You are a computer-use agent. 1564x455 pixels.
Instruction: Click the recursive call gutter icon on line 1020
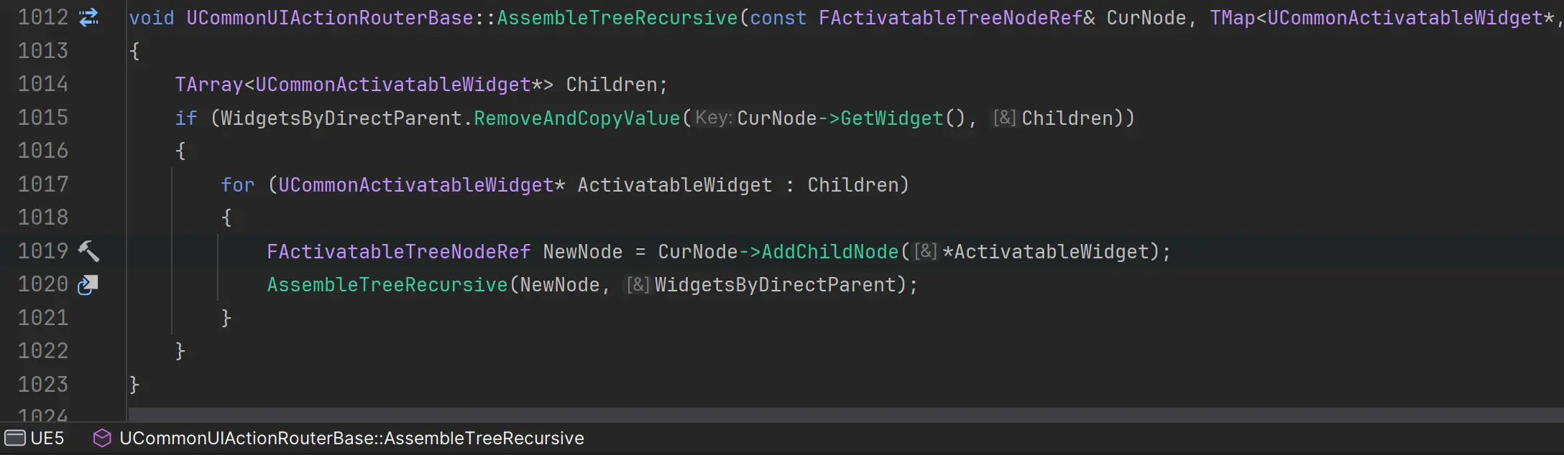88,285
